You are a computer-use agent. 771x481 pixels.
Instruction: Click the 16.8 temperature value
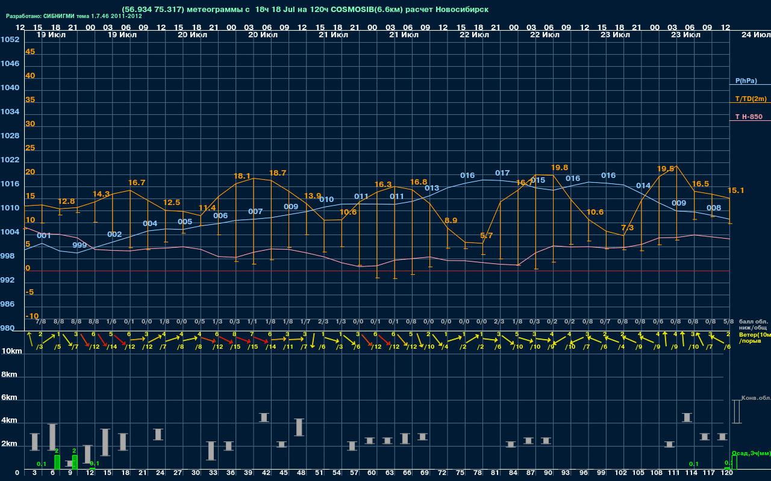(x=419, y=182)
